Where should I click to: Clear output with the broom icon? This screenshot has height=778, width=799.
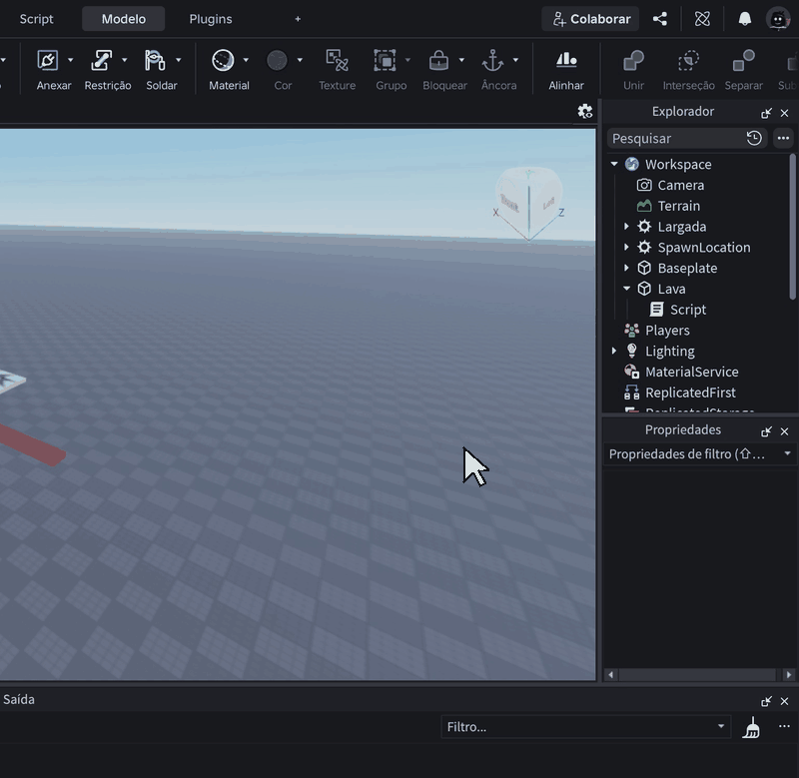(x=752, y=727)
